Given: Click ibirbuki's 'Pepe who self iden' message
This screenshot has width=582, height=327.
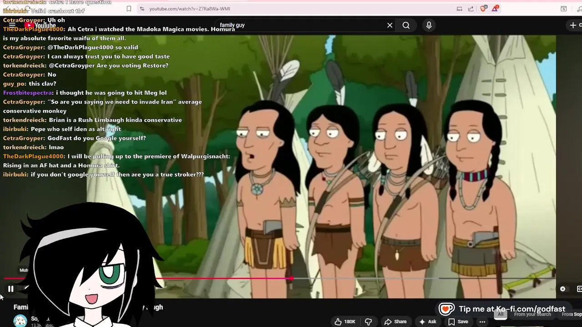Looking at the screenshot, I should tap(76, 129).
